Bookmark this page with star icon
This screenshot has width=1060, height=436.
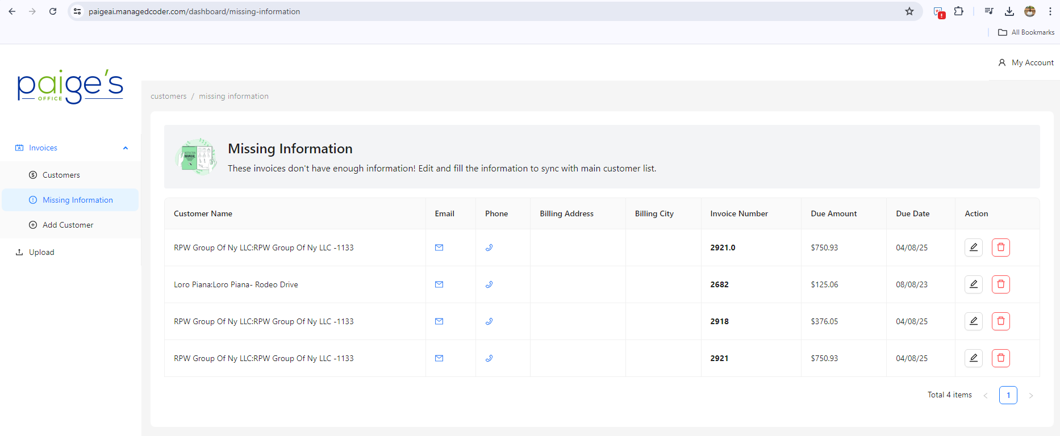coord(909,11)
